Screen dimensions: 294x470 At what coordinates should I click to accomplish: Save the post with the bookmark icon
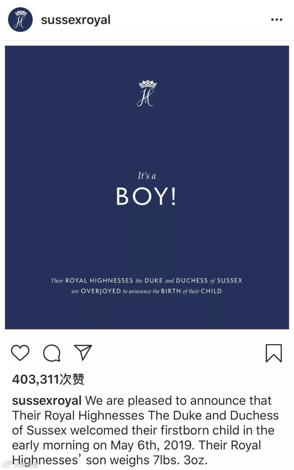[274, 353]
